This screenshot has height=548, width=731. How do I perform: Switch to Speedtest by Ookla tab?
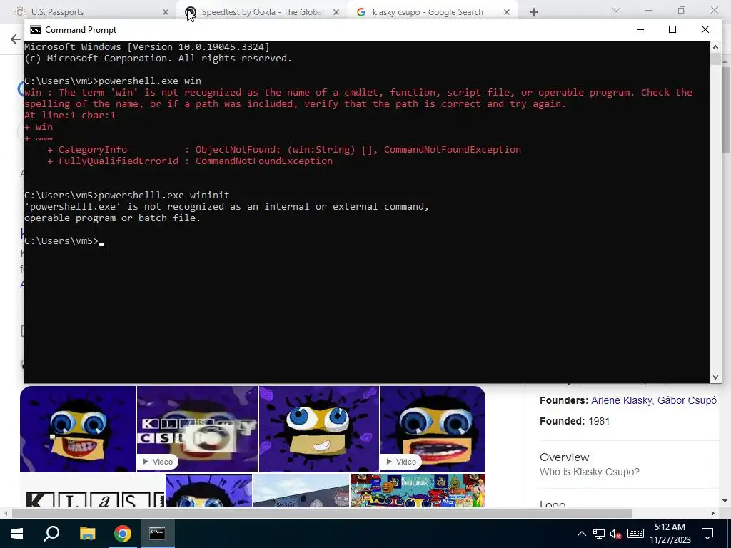261,11
